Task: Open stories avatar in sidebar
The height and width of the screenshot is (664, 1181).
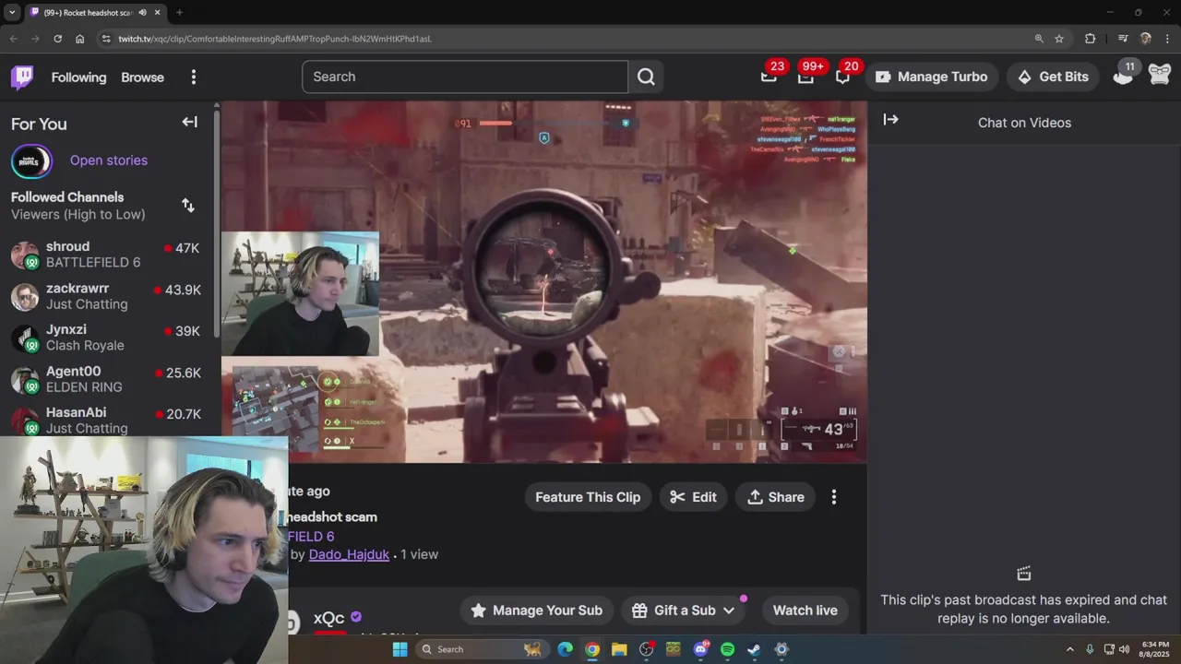Action: click(30, 160)
